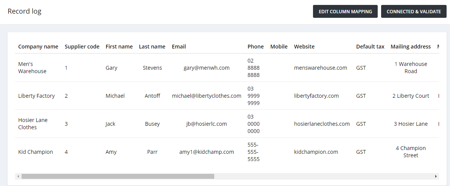The width and height of the screenshot is (450, 186).
Task: Click the Connected & Validate button
Action: 414,11
